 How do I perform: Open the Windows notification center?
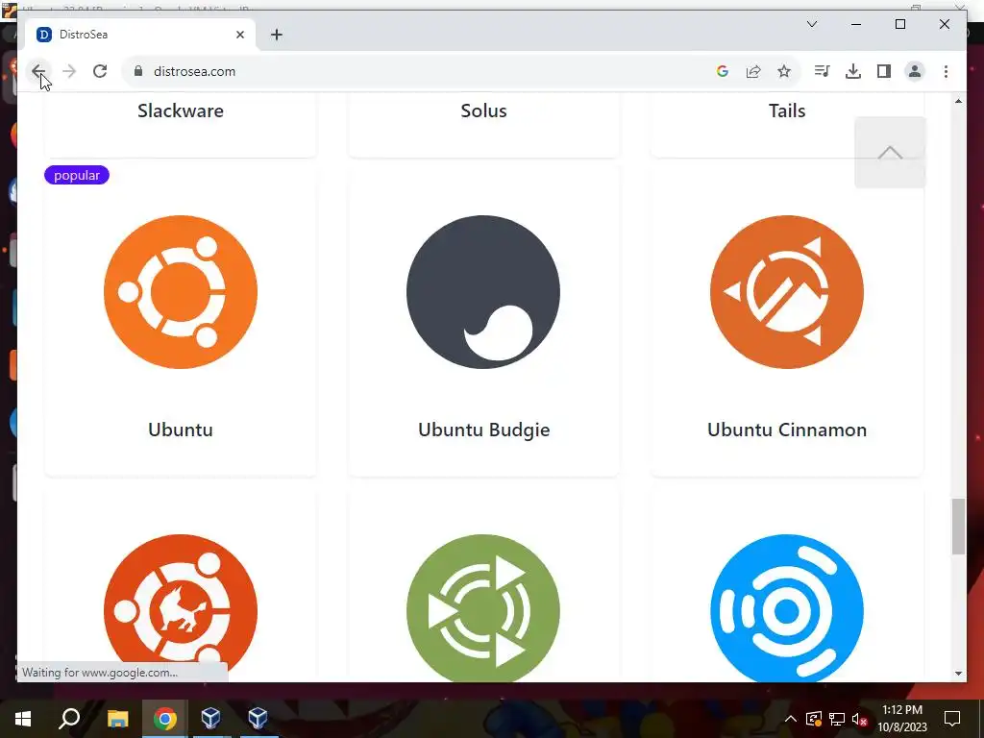(x=952, y=719)
